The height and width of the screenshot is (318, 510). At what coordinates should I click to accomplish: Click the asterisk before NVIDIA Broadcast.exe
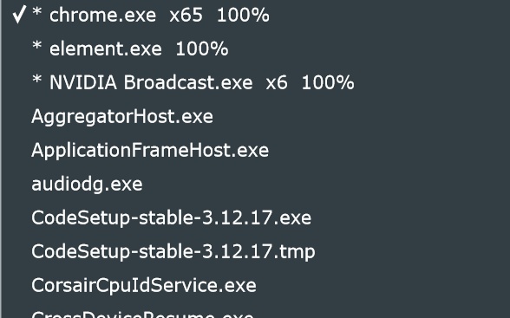tap(37, 79)
